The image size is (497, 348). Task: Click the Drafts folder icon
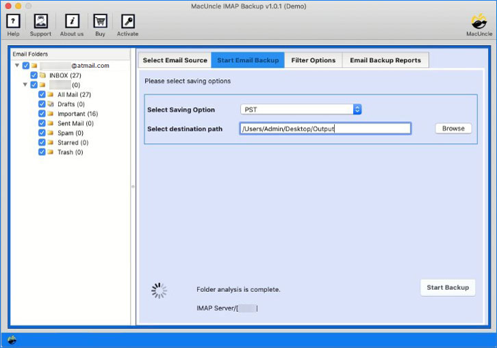pyautogui.click(x=51, y=105)
